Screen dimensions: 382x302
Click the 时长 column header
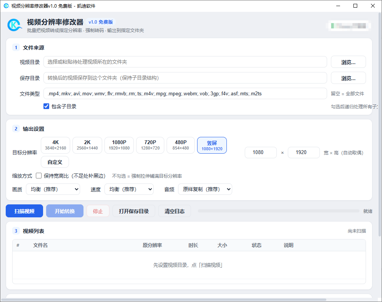point(193,245)
